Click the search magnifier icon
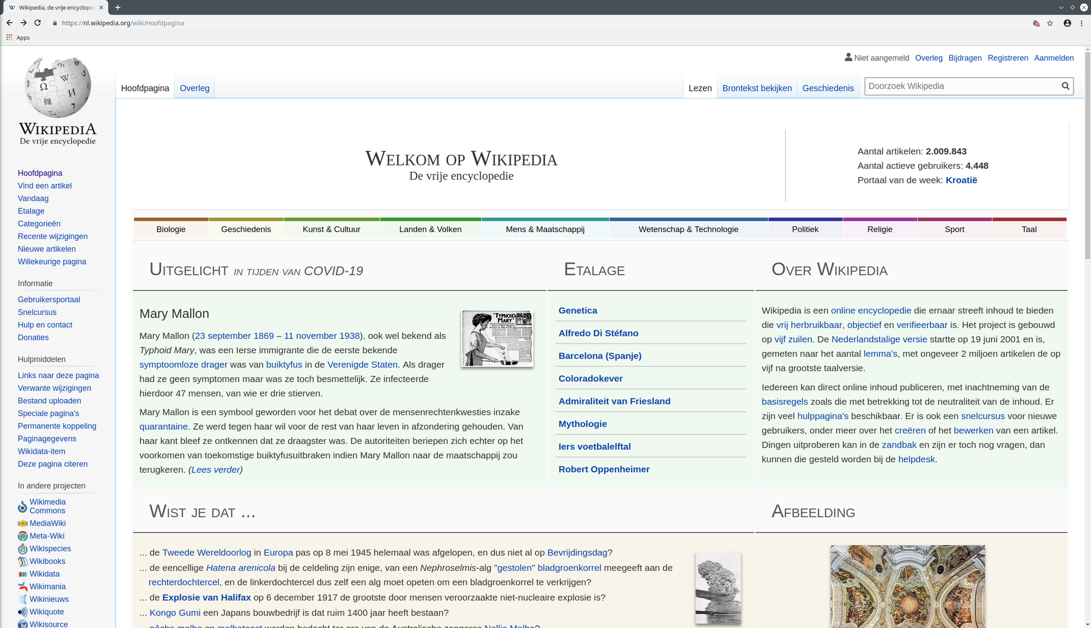The width and height of the screenshot is (1091, 628). (1065, 86)
